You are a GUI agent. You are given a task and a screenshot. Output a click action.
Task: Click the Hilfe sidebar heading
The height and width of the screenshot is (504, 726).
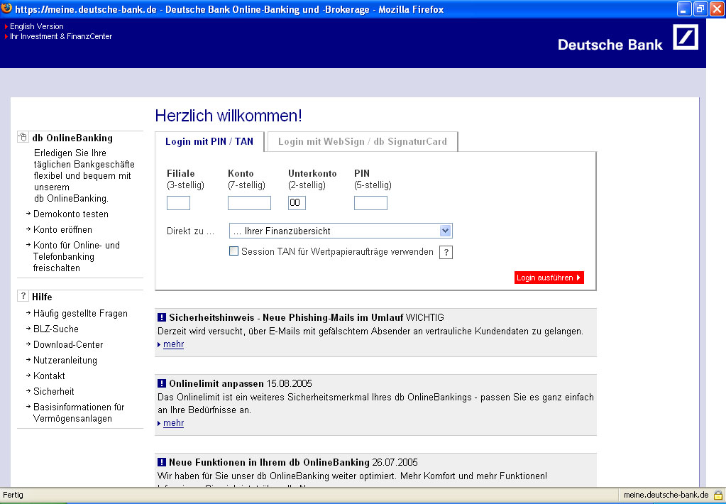[42, 297]
